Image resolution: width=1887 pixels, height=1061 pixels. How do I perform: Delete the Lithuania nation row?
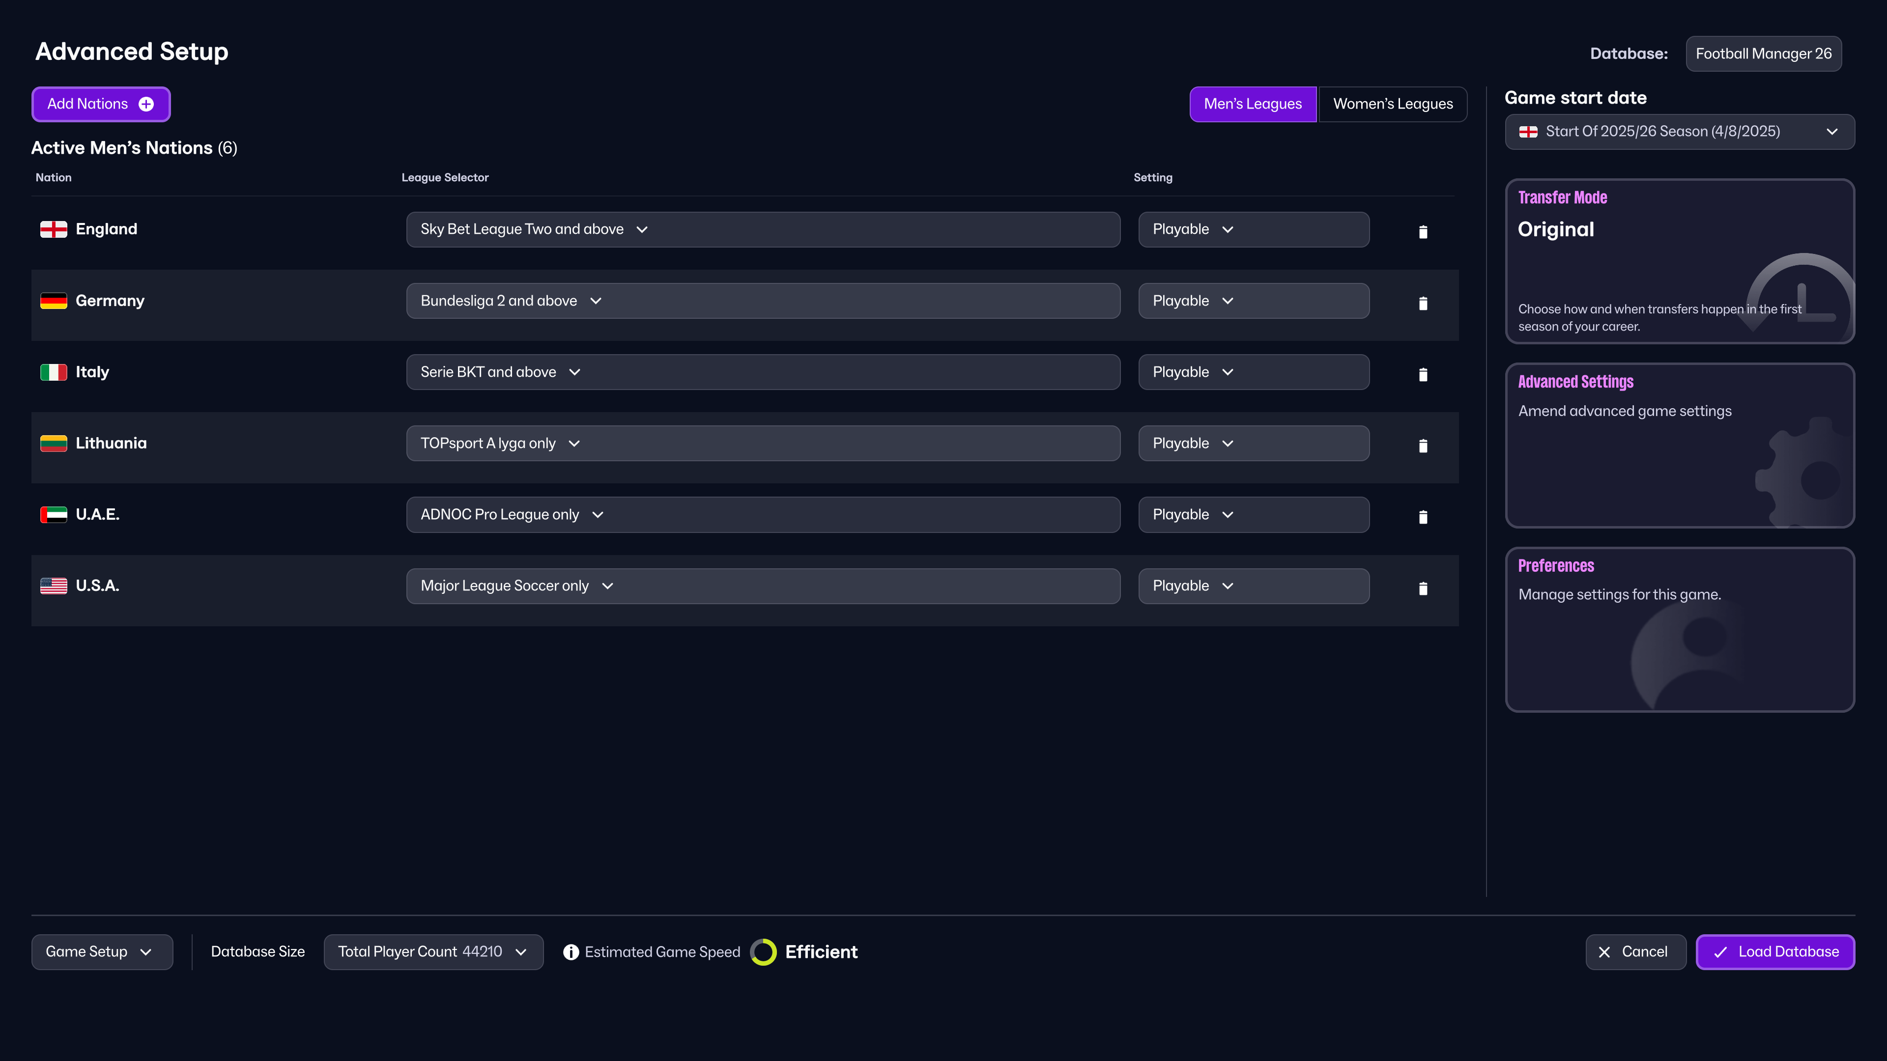coord(1423,446)
